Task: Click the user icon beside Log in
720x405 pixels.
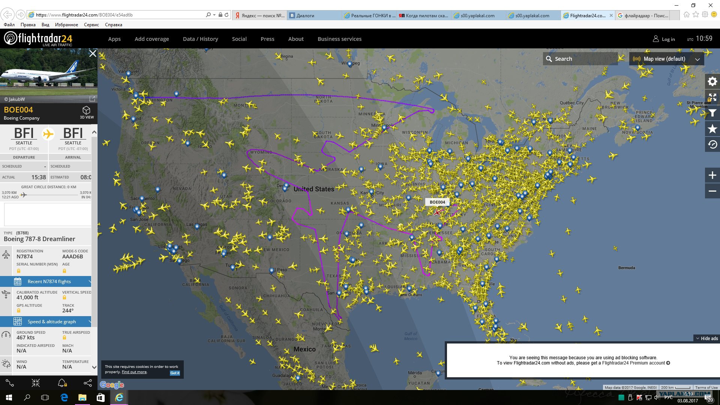Action: (x=655, y=39)
